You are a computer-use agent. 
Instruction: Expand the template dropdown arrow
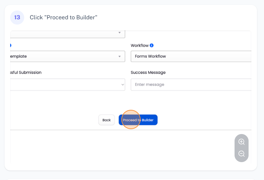coord(120,56)
